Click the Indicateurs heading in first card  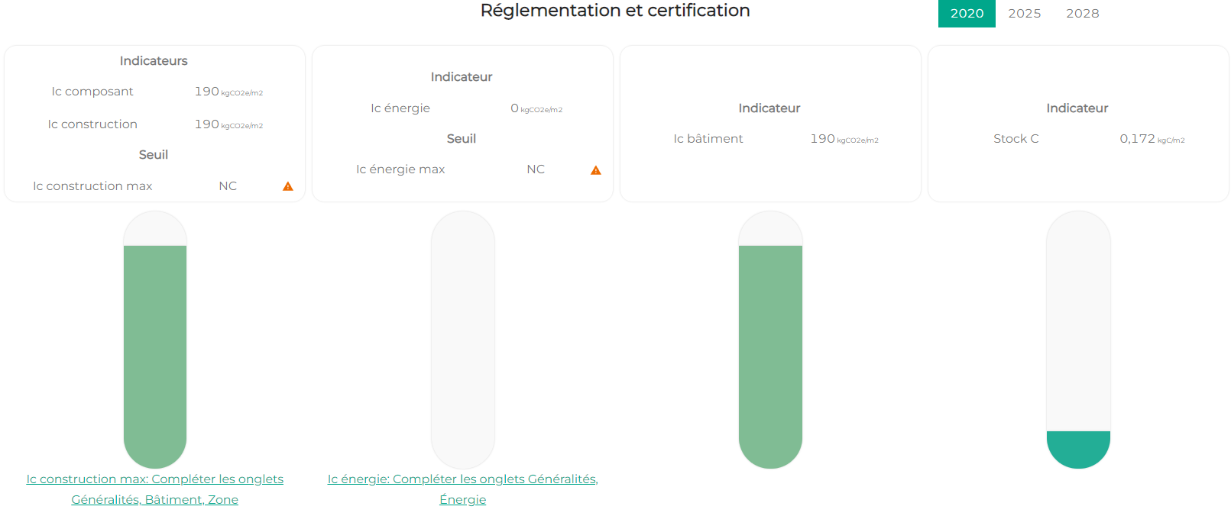pyautogui.click(x=154, y=61)
